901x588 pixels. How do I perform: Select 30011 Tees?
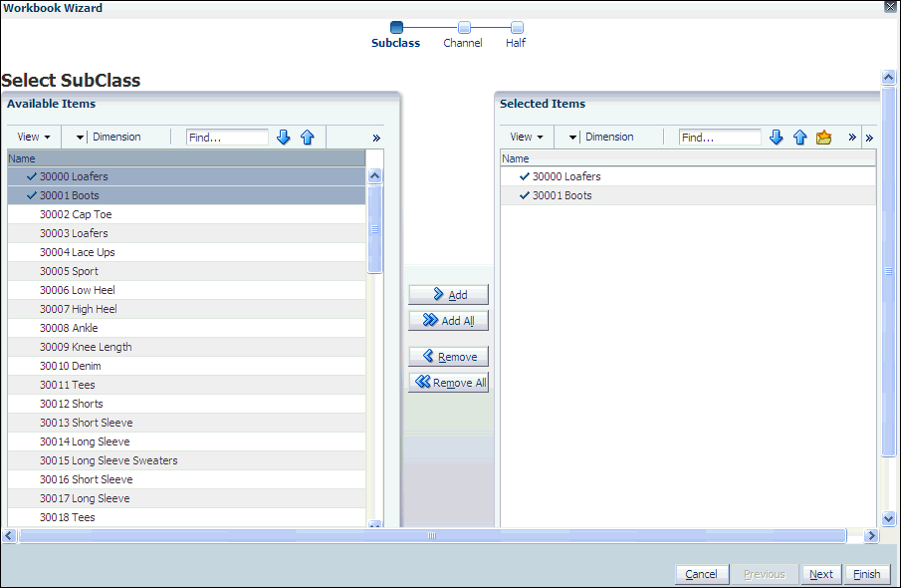click(187, 386)
